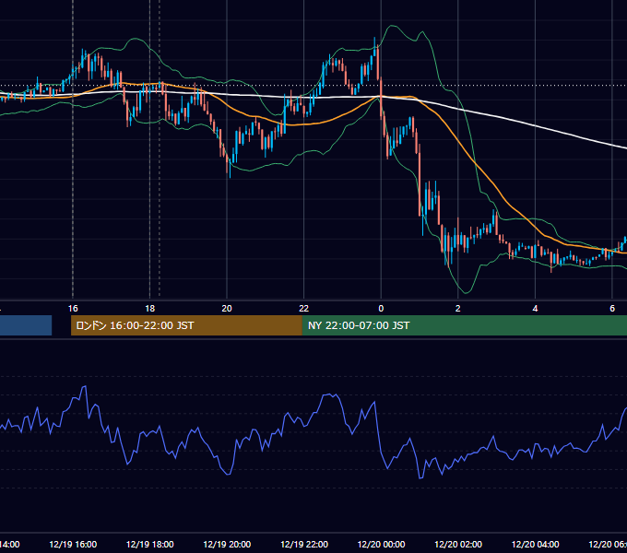Select the "6" hour label on upper axis
This screenshot has width=627, height=553.
(612, 309)
